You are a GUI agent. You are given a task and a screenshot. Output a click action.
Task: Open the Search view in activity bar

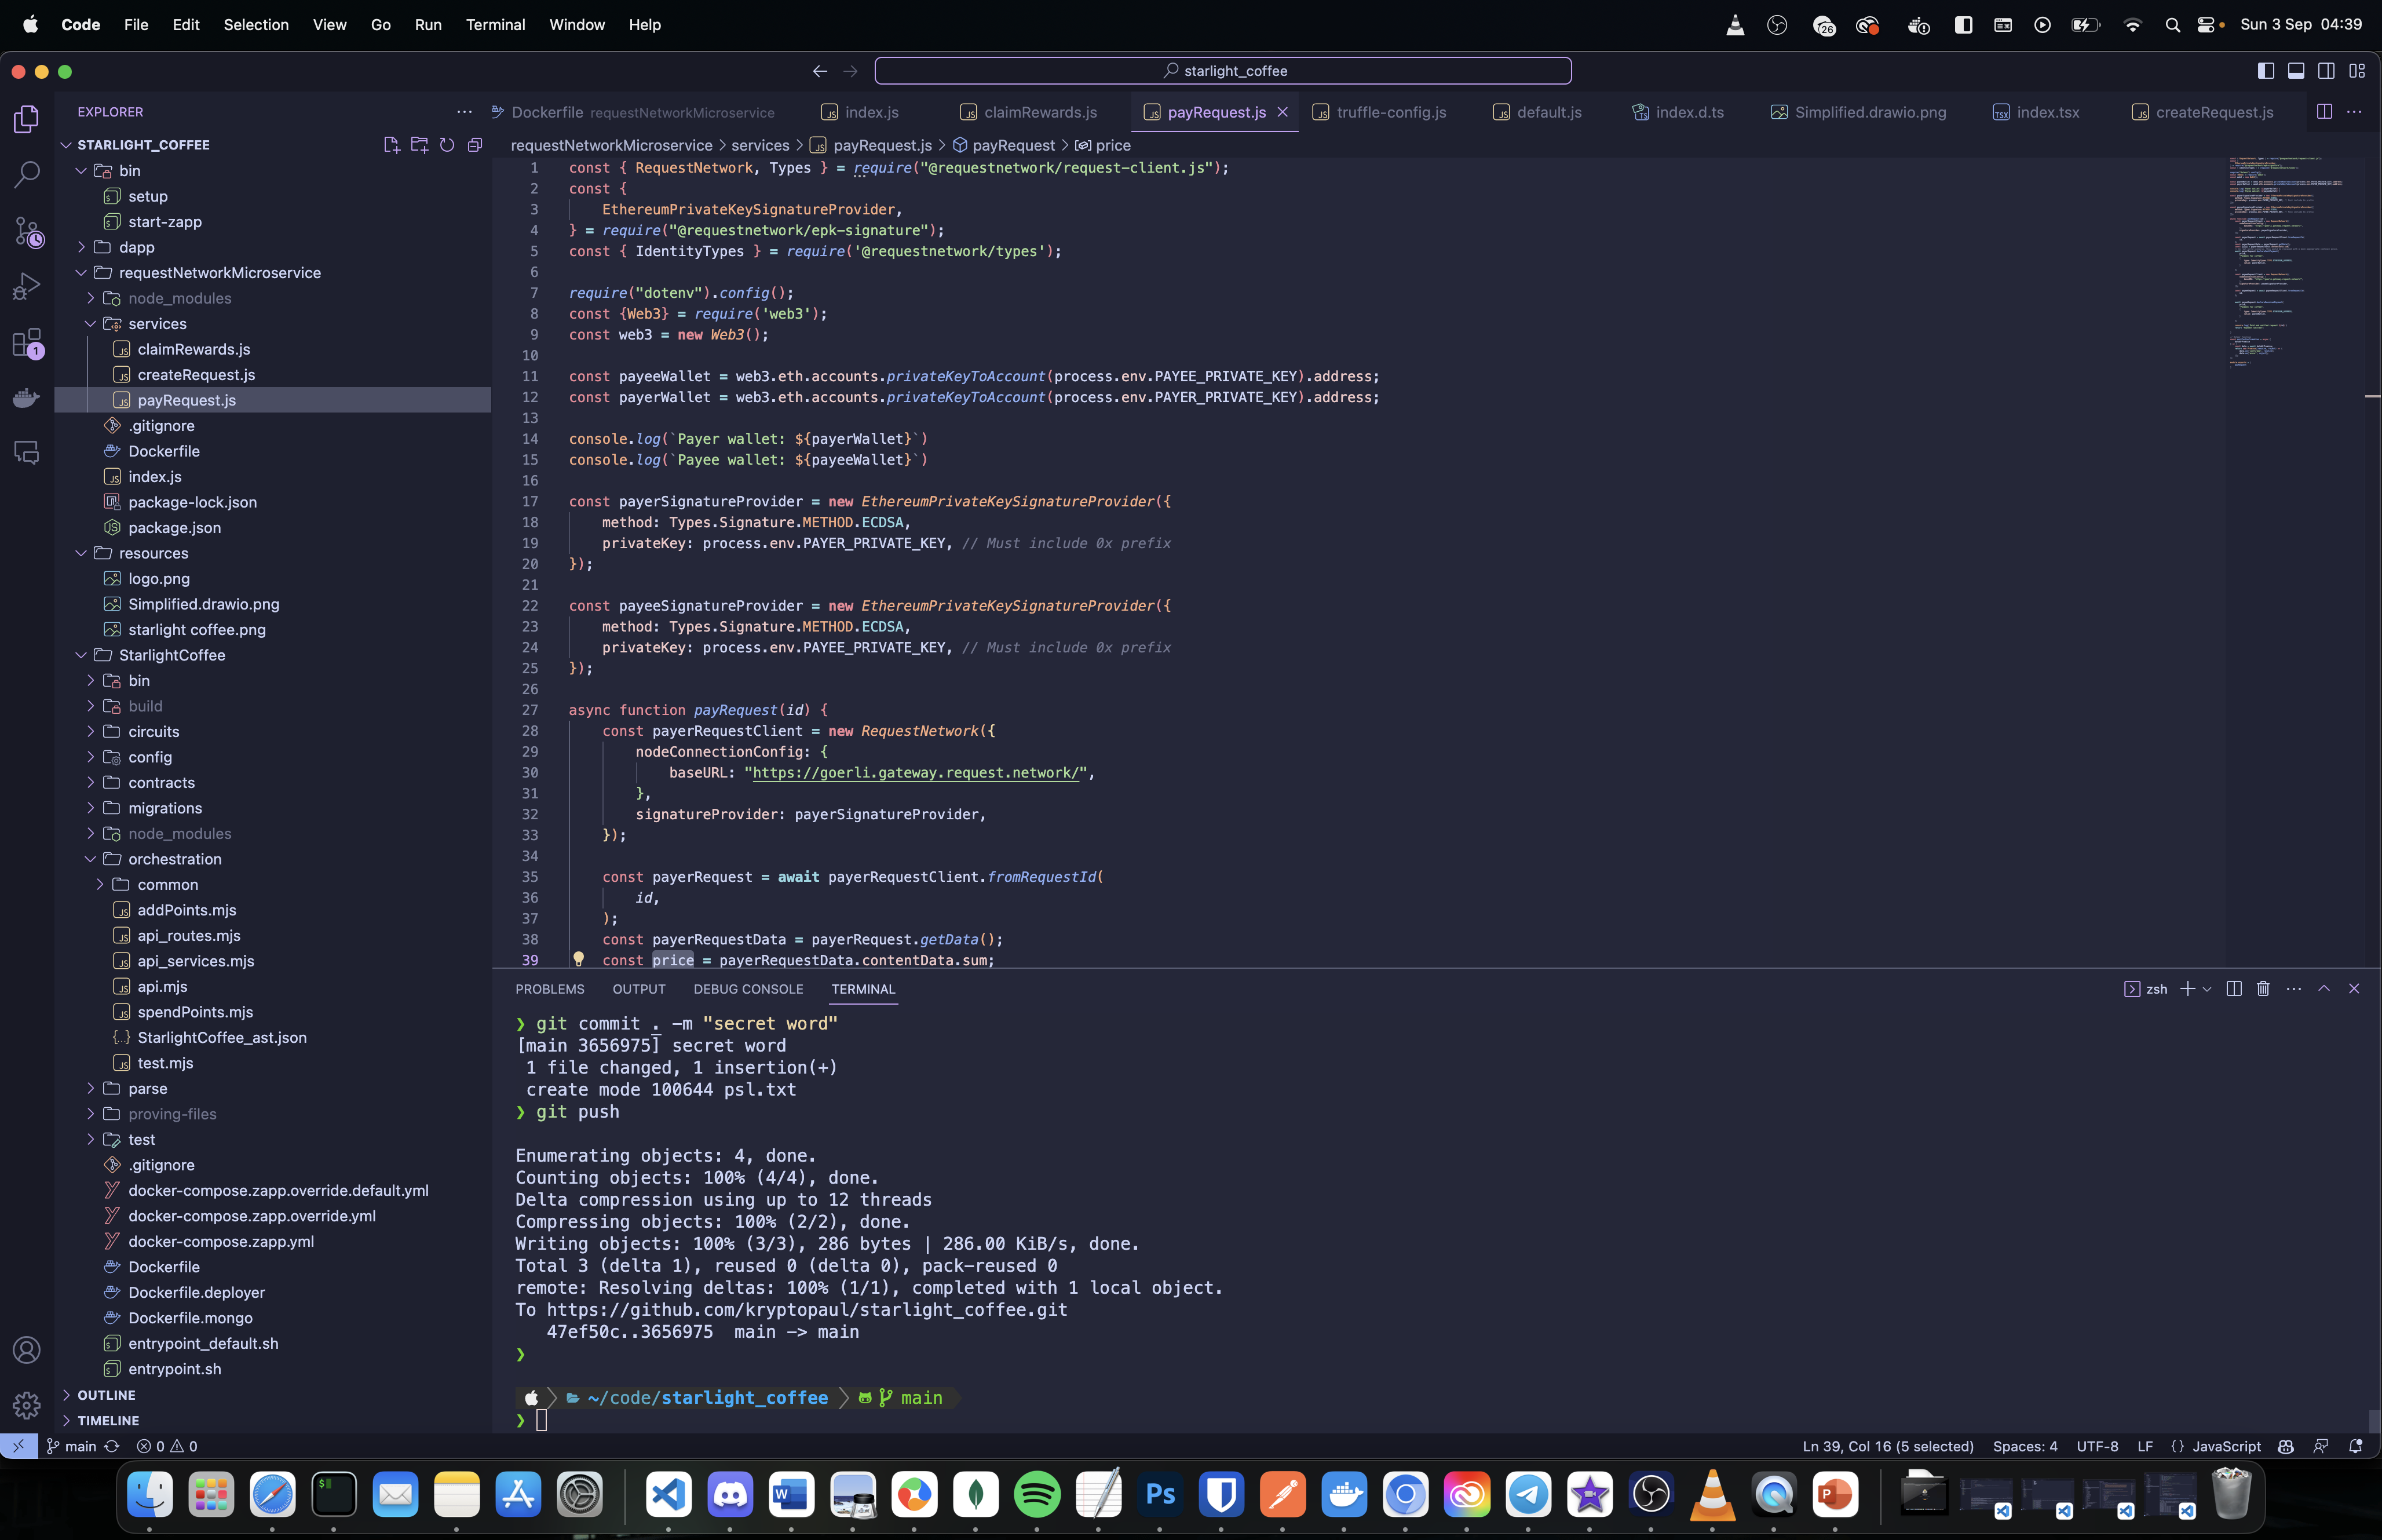tap(27, 175)
